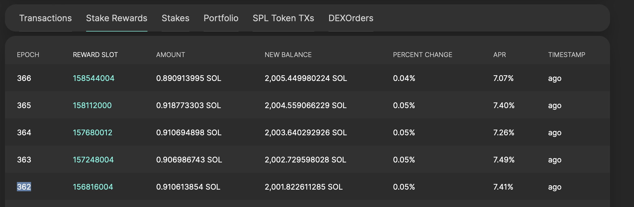Viewport: 634px width, 207px height.
Task: Click the APR column header
Action: pyautogui.click(x=500, y=55)
